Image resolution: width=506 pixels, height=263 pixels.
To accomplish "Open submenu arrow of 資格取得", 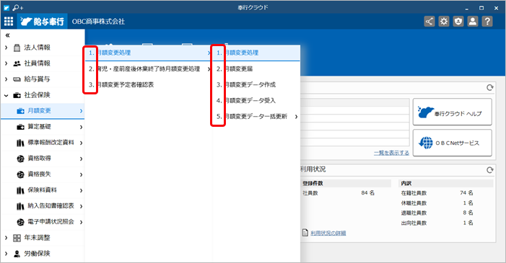I will [81, 159].
